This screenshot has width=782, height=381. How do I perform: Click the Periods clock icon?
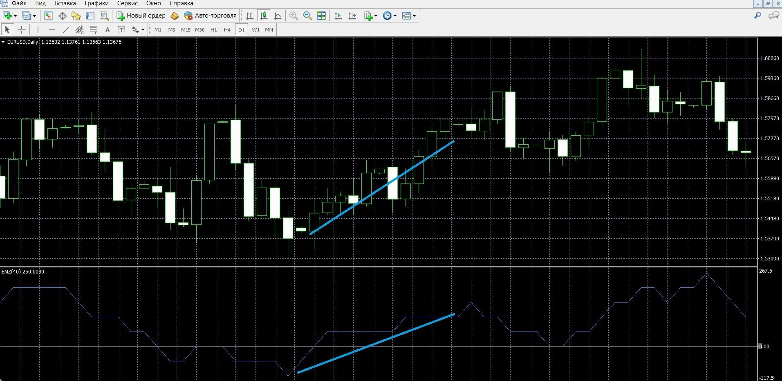point(387,16)
